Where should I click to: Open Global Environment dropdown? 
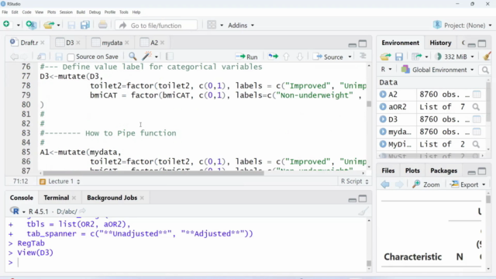tap(437, 70)
